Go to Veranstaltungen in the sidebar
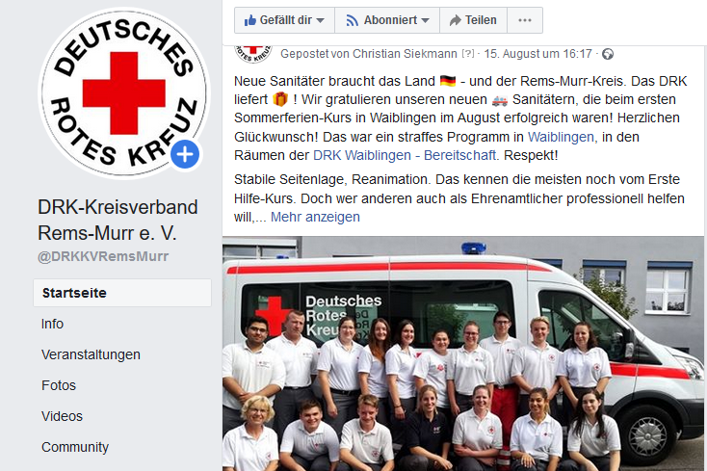The height and width of the screenshot is (471, 707). [91, 354]
